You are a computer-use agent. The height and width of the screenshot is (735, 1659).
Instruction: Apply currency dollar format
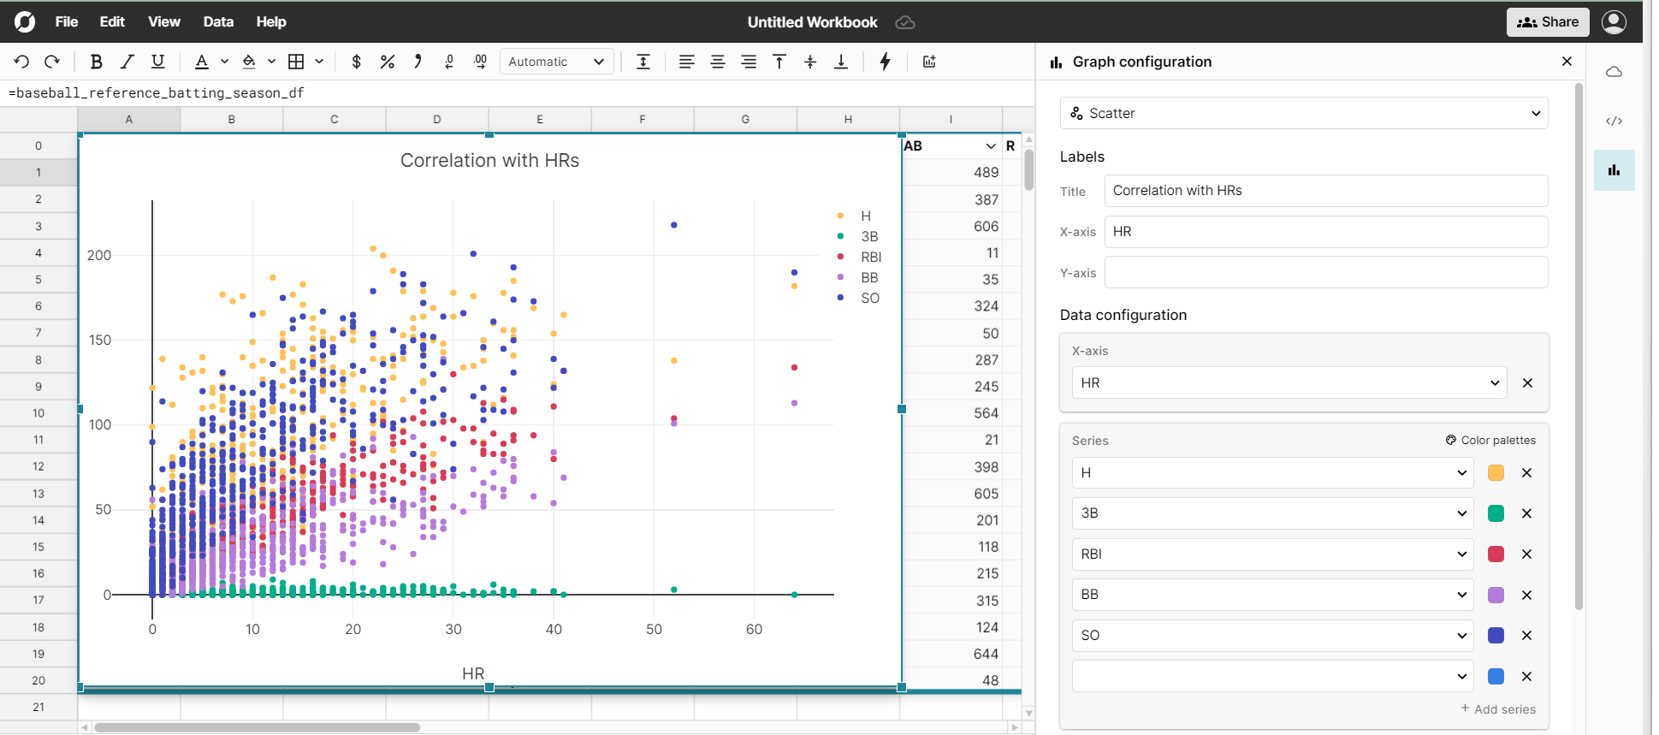[x=357, y=62]
